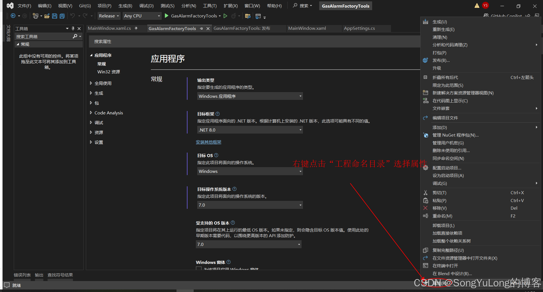Click the 安装其他框架 link
Image resolution: width=543 pixels, height=292 pixels.
click(208, 142)
